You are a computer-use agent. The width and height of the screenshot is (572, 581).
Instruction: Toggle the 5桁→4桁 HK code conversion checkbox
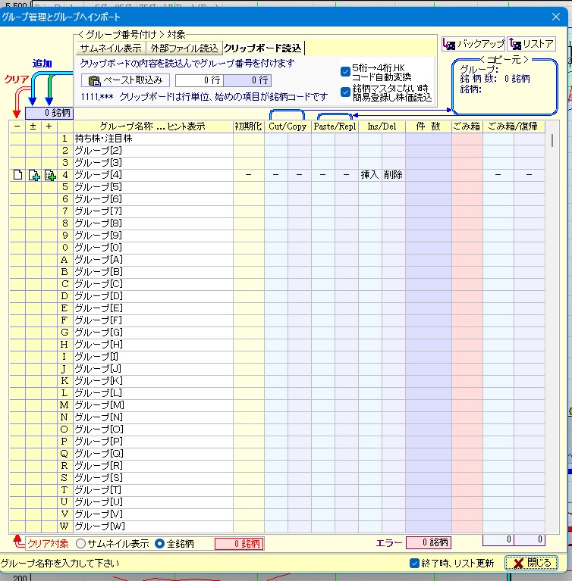coord(345,72)
